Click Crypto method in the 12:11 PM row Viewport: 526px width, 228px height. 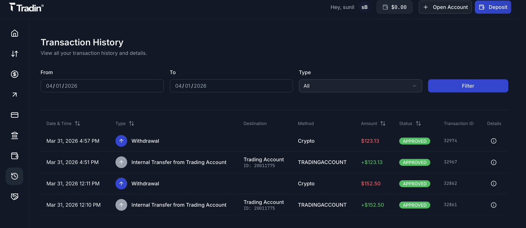(306, 183)
